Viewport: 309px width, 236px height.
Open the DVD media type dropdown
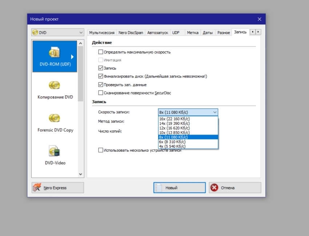58,32
